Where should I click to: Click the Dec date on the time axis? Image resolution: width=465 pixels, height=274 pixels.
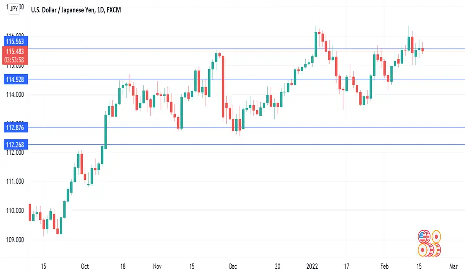[233, 266]
